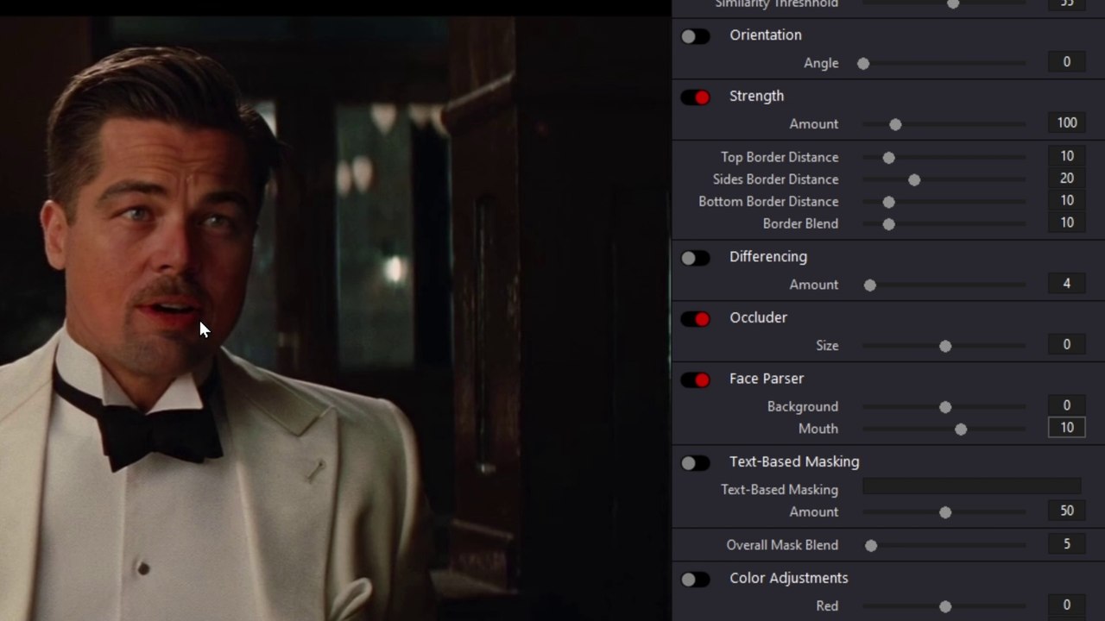Click the Face Parser section label
This screenshot has width=1105, height=621.
767,379
